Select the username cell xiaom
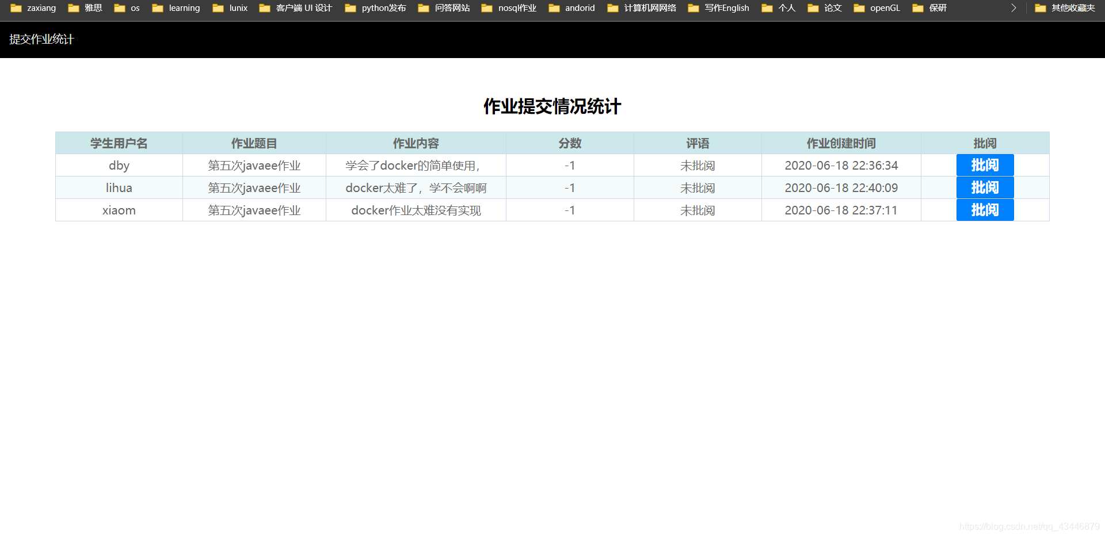This screenshot has height=537, width=1105. (119, 210)
